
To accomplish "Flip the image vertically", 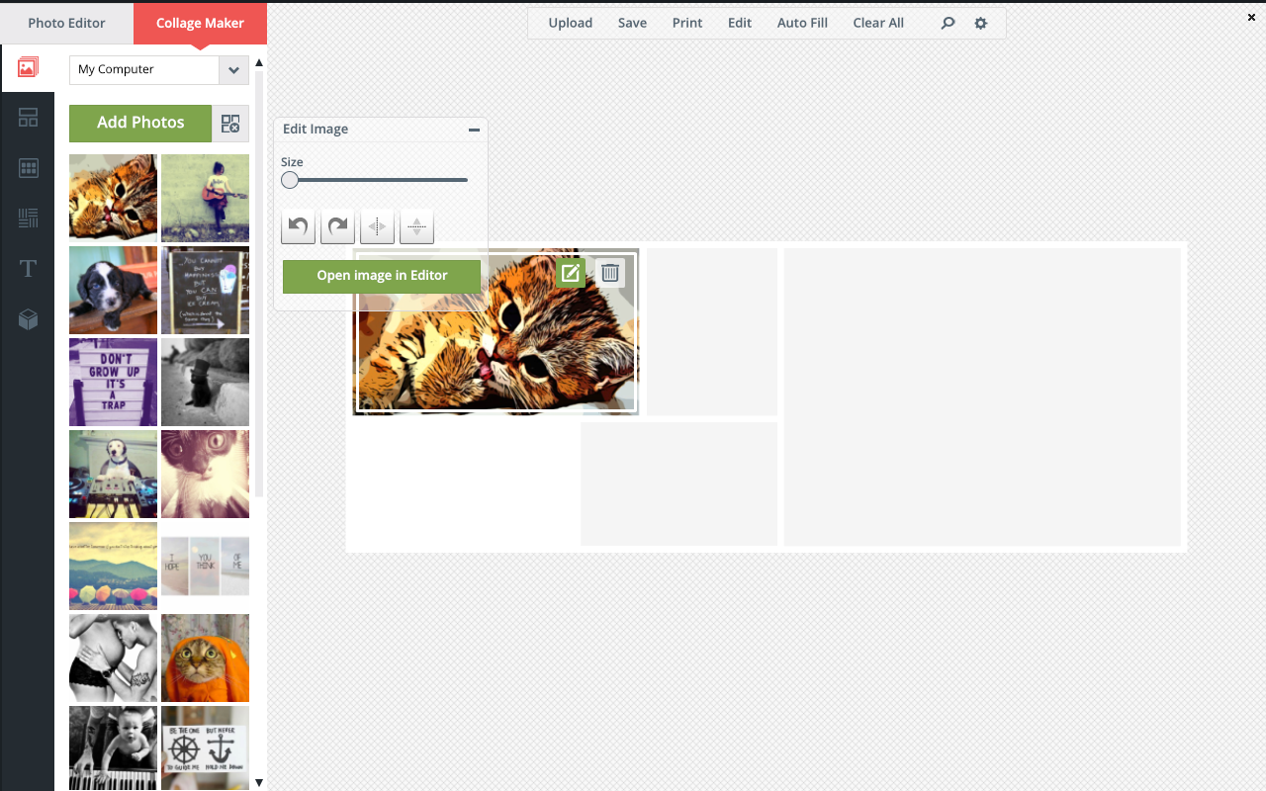I will 416,226.
